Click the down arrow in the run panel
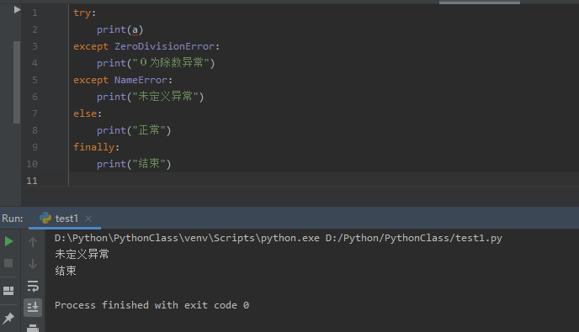579x332 pixels. (x=33, y=264)
